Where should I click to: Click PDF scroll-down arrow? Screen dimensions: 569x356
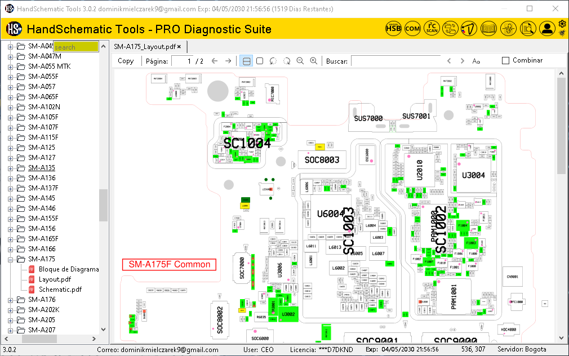(x=561, y=338)
